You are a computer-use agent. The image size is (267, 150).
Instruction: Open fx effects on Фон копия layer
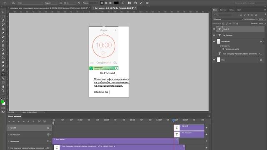(x=261, y=41)
